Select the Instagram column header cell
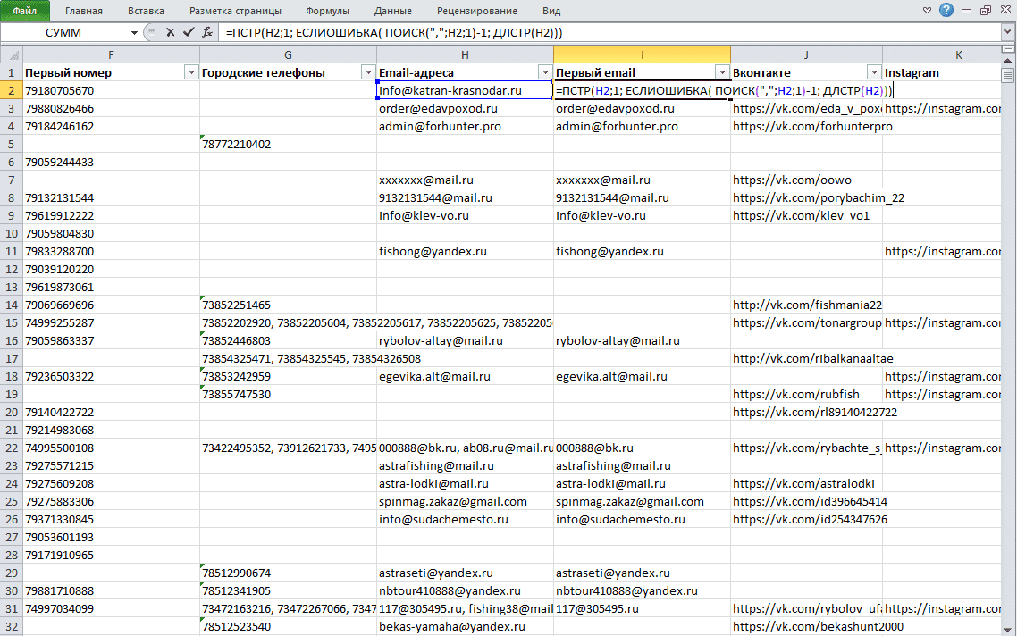 point(942,72)
